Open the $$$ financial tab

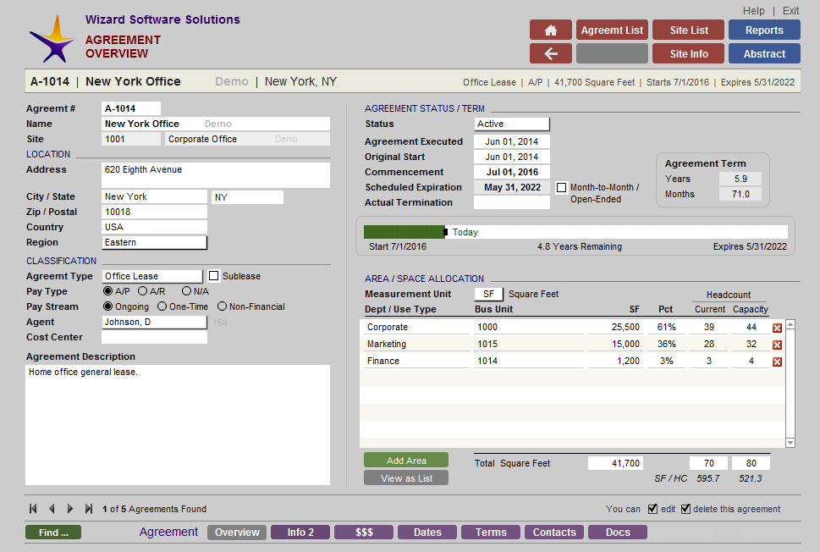coord(364,533)
